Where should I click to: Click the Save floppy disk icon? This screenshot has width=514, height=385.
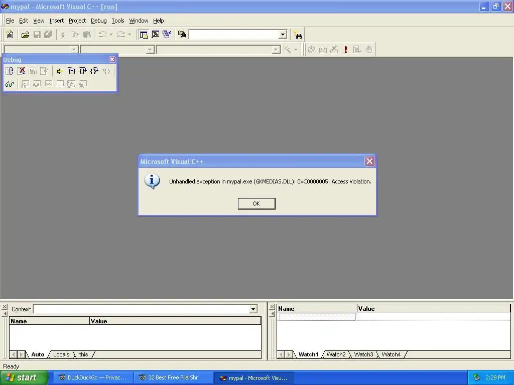(x=37, y=35)
